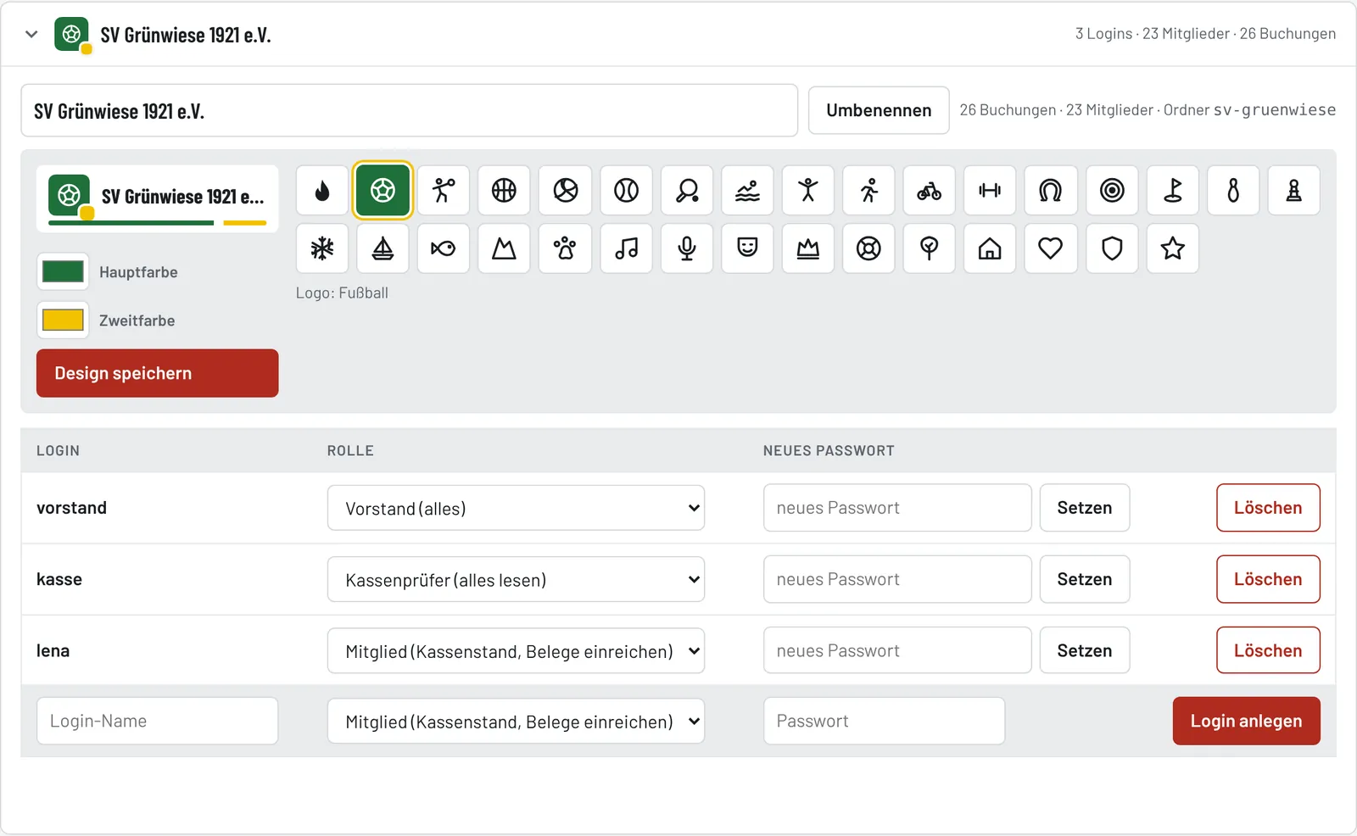Open role dropdown for lena
Viewport: 1357px width, 836px height.
[516, 650]
